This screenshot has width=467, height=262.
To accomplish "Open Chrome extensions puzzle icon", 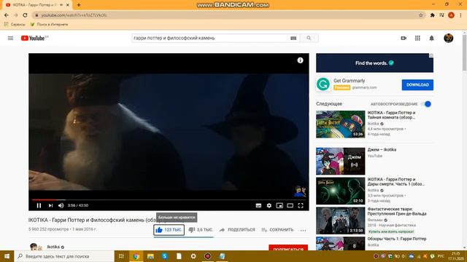I will (x=433, y=15).
